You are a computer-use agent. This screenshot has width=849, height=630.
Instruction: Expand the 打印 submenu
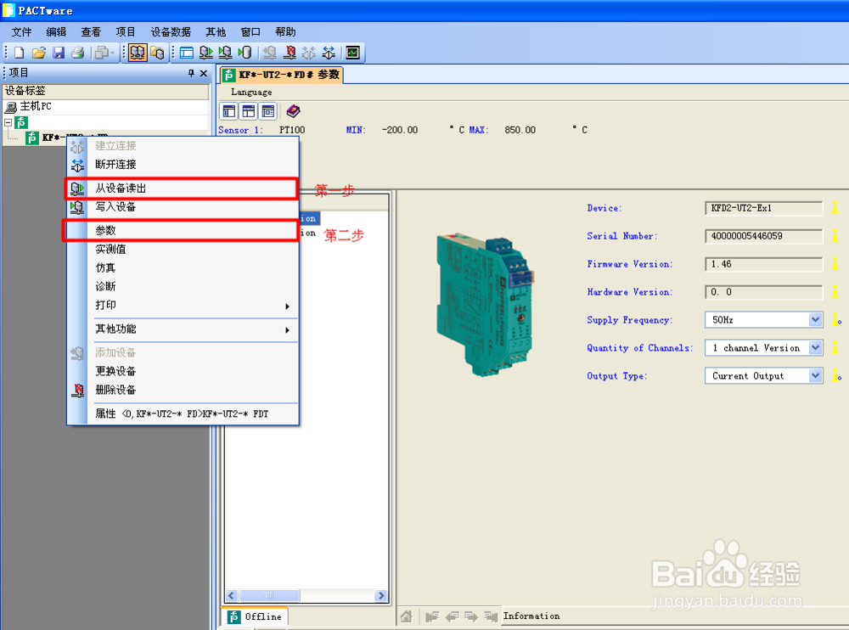point(183,305)
